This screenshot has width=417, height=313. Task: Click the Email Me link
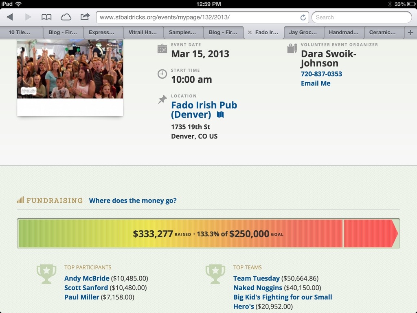coord(316,83)
